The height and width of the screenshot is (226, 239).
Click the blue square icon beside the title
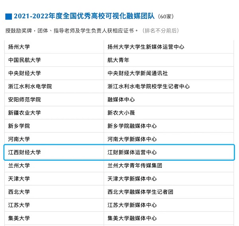[x=8, y=16]
